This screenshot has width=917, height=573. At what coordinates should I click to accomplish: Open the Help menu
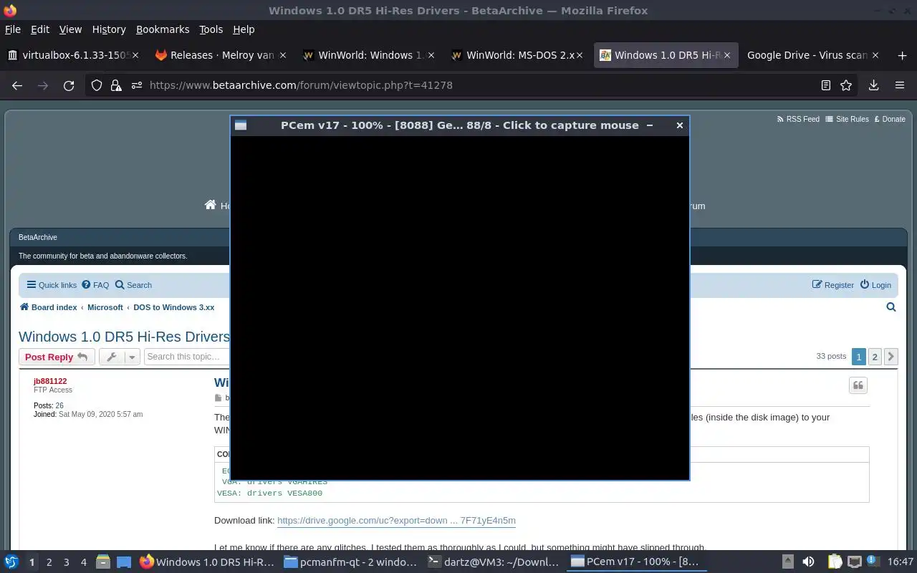tap(244, 29)
